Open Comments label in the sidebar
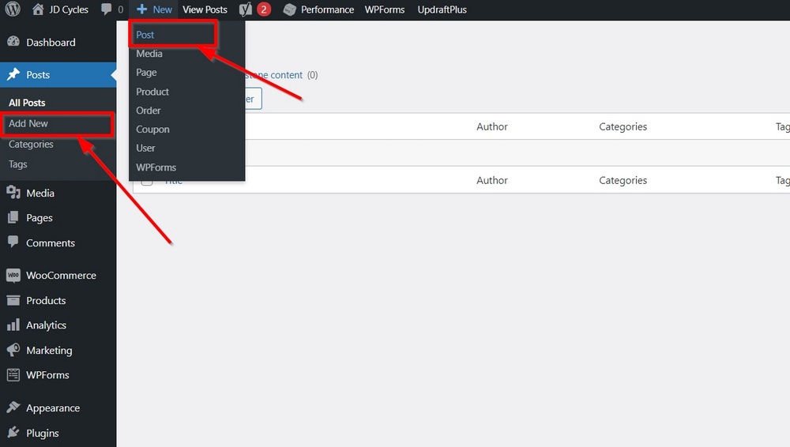The height and width of the screenshot is (447, 790). [x=51, y=243]
